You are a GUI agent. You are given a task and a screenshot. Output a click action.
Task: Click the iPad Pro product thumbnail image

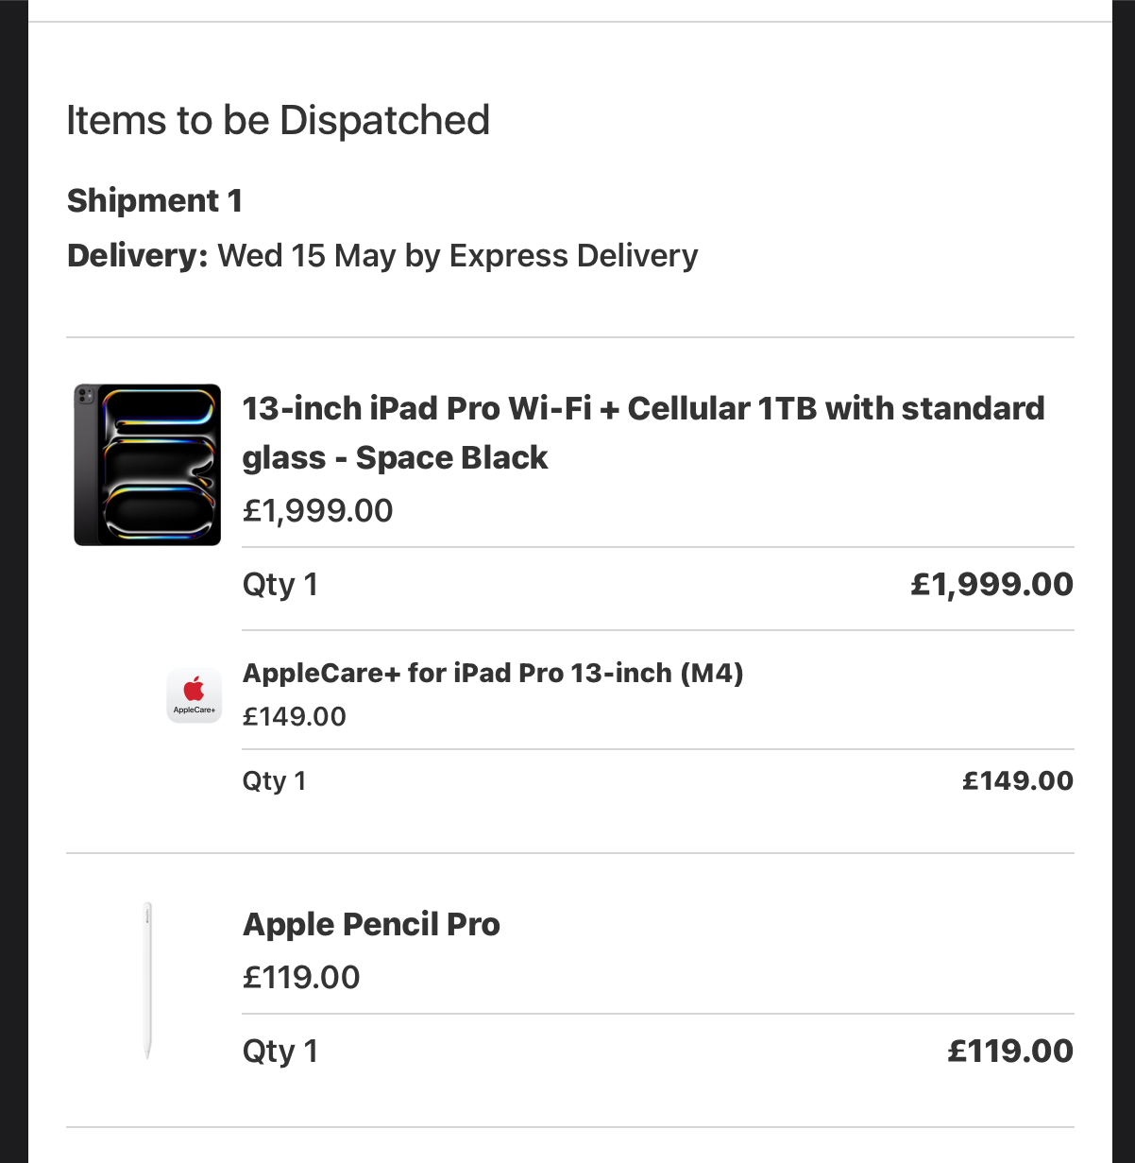147,465
